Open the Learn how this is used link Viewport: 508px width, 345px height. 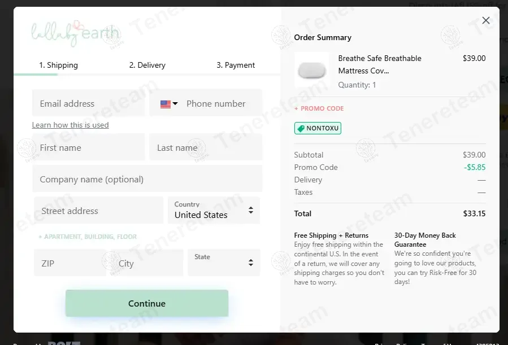pos(70,125)
